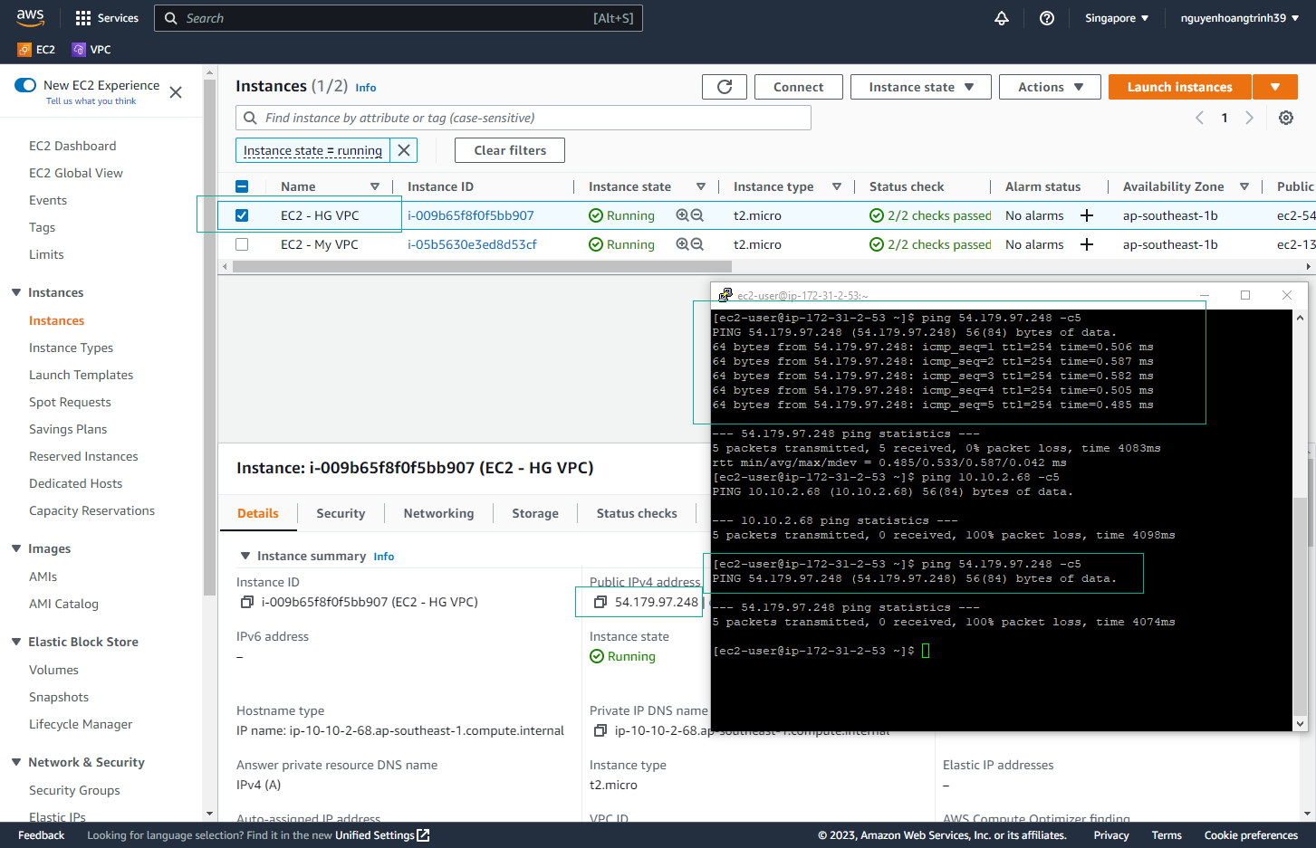The image size is (1316, 848).
Task: Open the Launch instances split arrow
Action: coord(1275,87)
